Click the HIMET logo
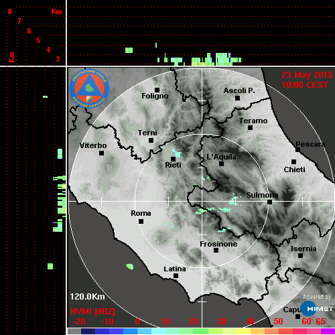Screen dimensions: 335x335 click(317, 309)
